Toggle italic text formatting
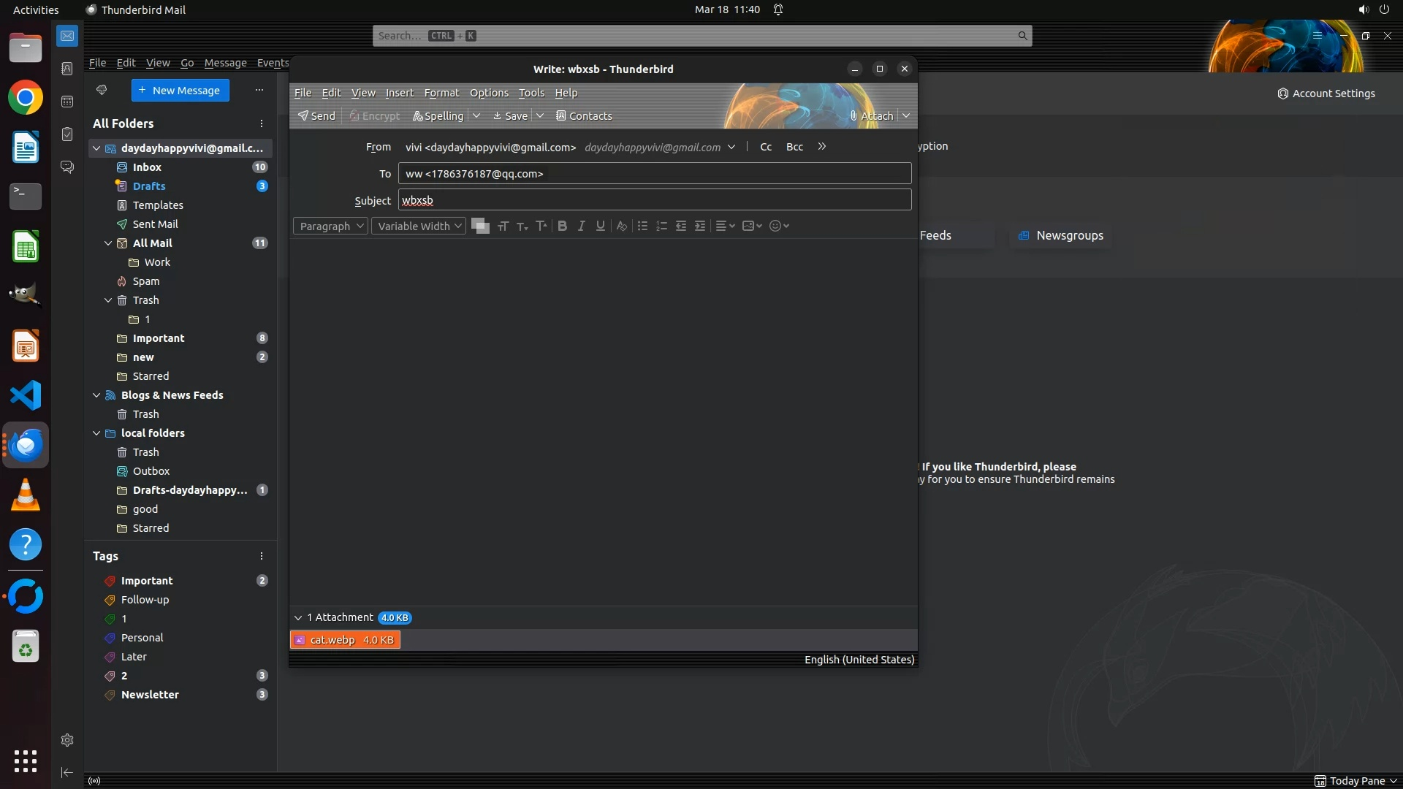The width and height of the screenshot is (1403, 789). [582, 226]
